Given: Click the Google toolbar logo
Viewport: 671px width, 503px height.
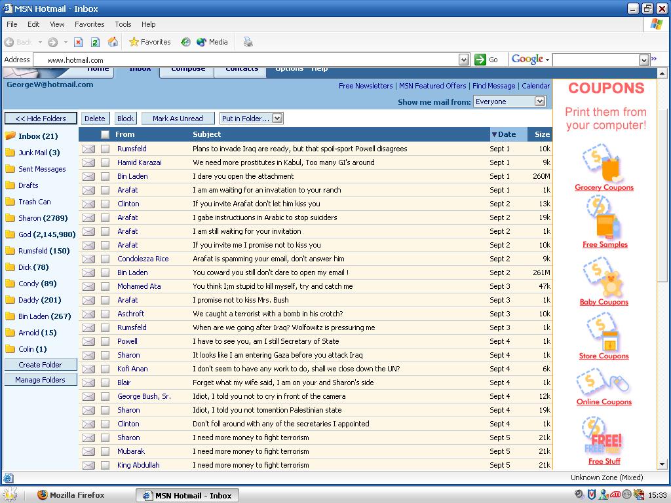Looking at the screenshot, I should [527, 59].
